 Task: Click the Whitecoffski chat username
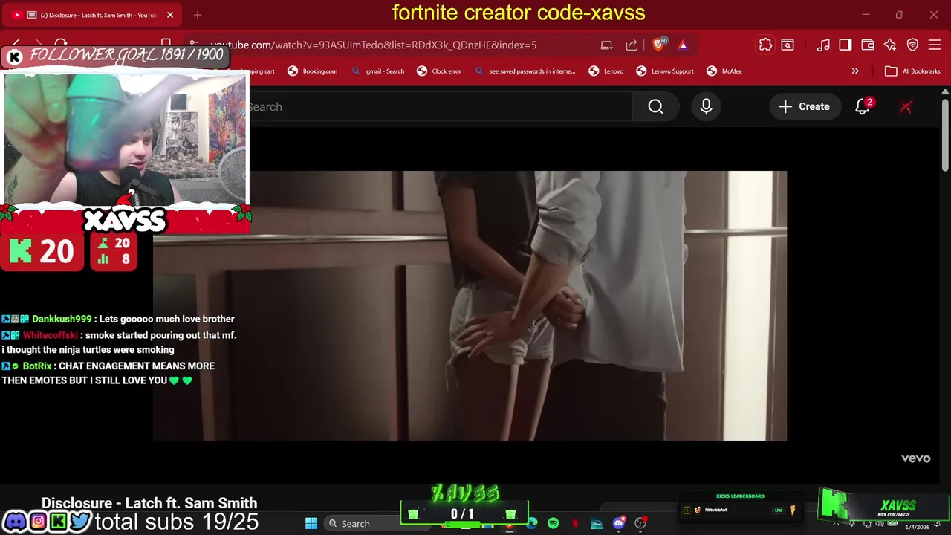[x=50, y=335]
